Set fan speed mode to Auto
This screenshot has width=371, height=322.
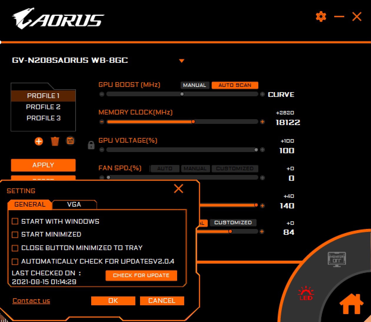[165, 168]
